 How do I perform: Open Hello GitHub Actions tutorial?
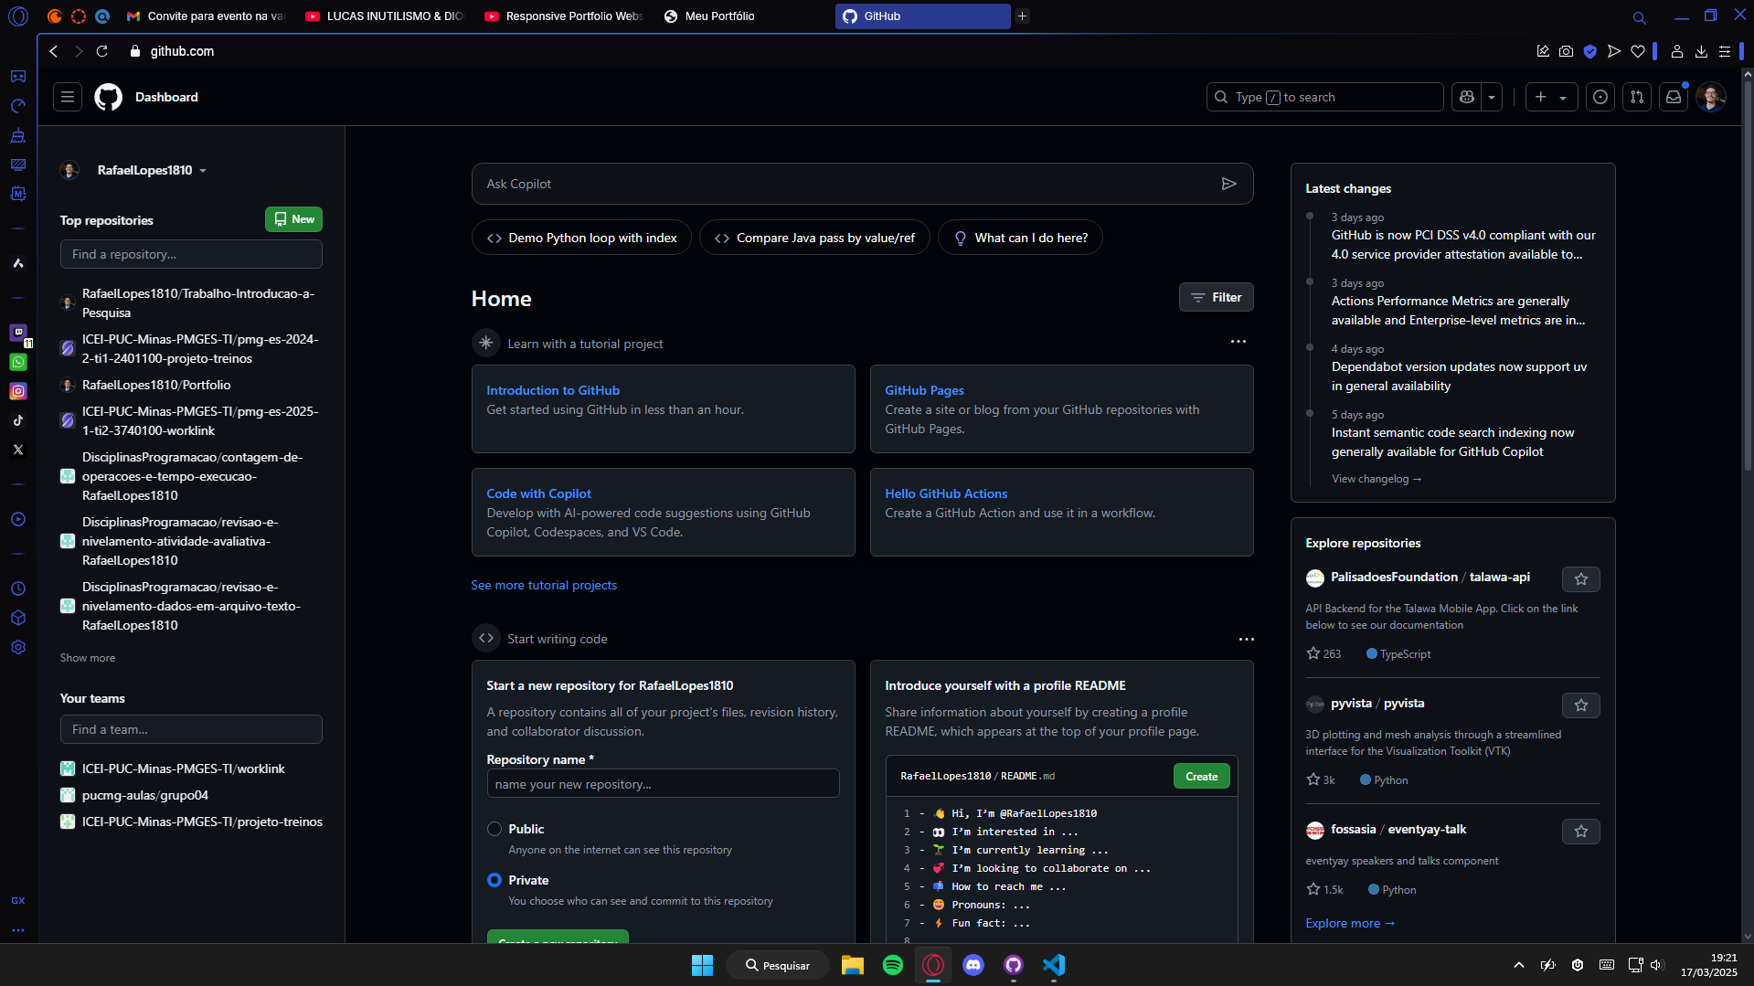[x=946, y=493]
